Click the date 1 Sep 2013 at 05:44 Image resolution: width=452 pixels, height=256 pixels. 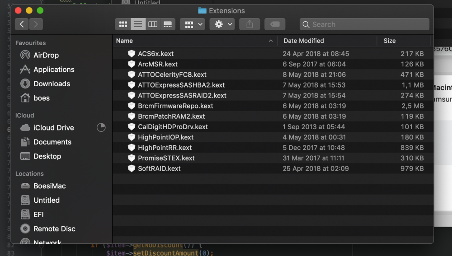pyautogui.click(x=314, y=127)
